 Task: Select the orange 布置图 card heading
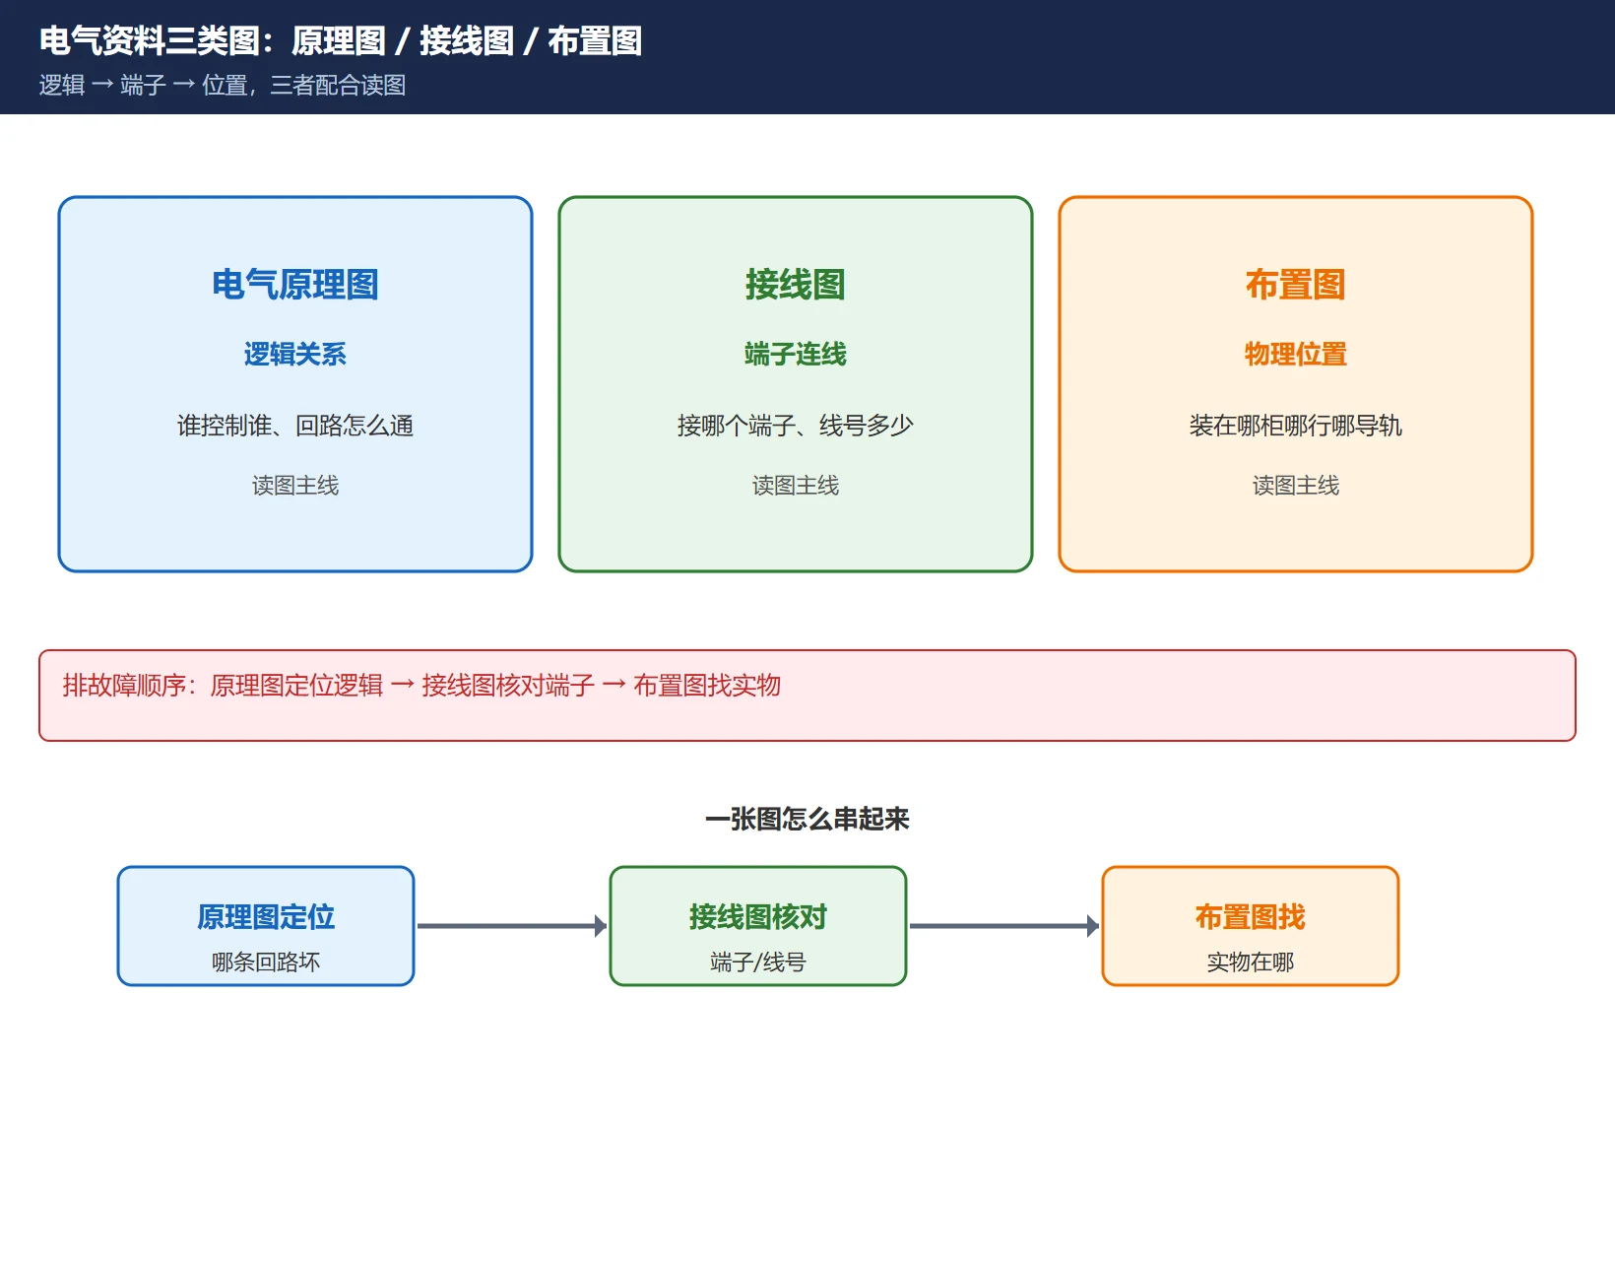pos(1296,285)
